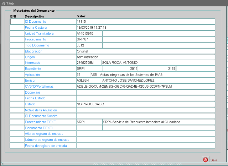Click Unidad Tramitadora code A14013940

tap(89, 33)
